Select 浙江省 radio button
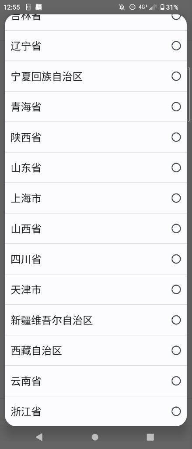 (176, 411)
